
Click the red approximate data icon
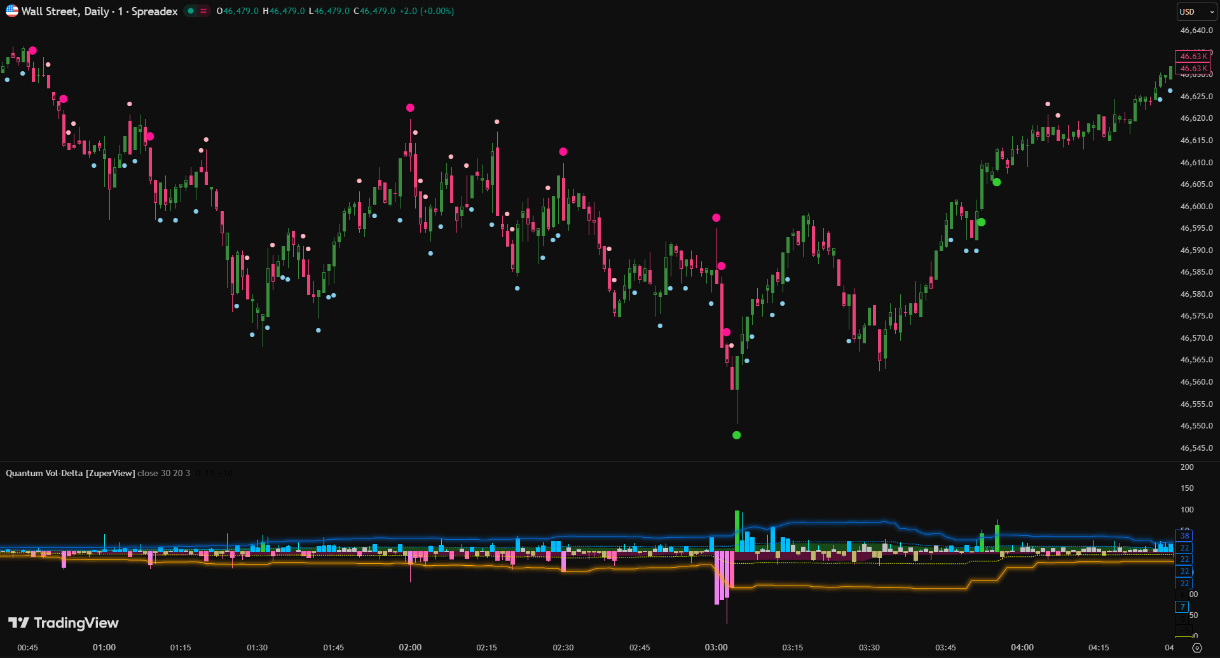[203, 11]
